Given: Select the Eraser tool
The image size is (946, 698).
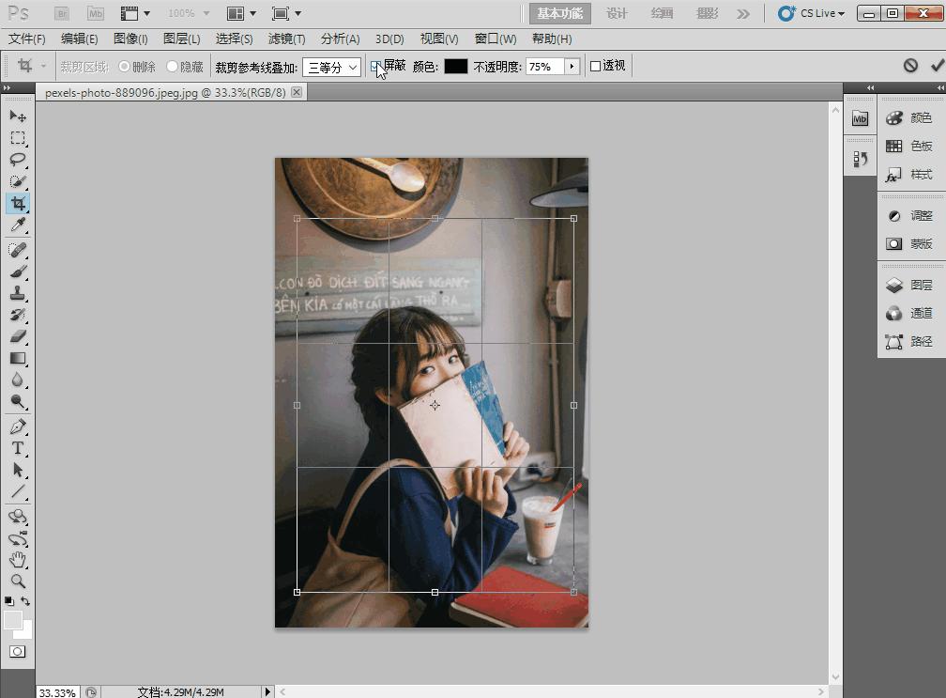Looking at the screenshot, I should [18, 336].
